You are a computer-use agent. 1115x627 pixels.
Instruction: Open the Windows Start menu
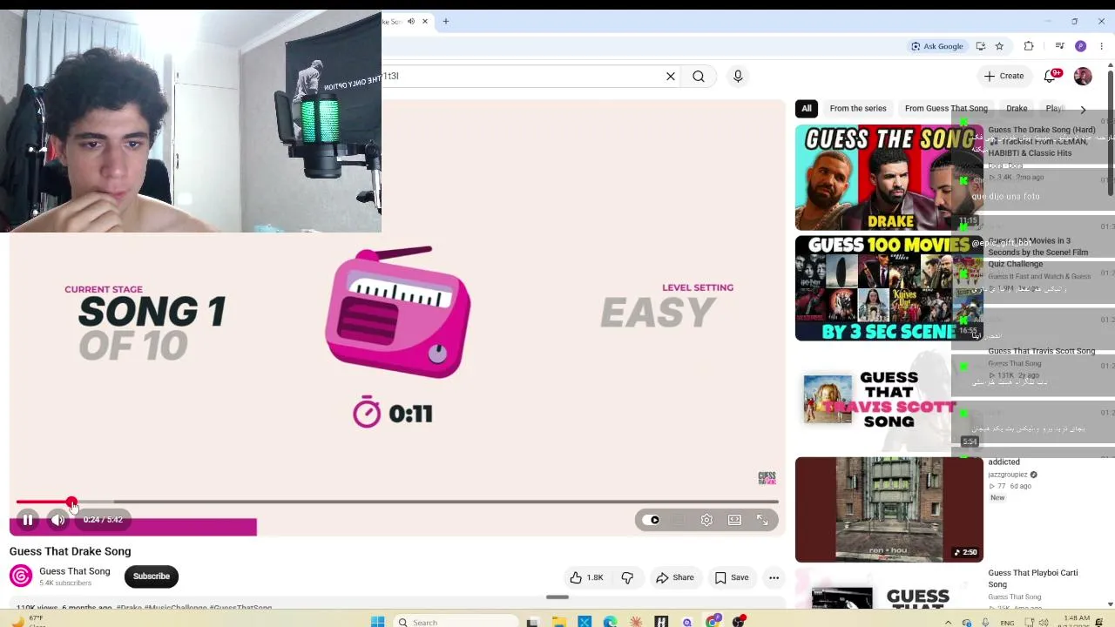pyautogui.click(x=377, y=622)
